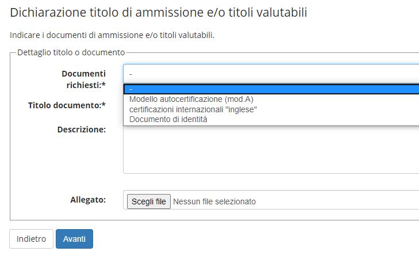The image size is (419, 255).
Task: Click the Allegato file chooser row
Action: click(270, 201)
